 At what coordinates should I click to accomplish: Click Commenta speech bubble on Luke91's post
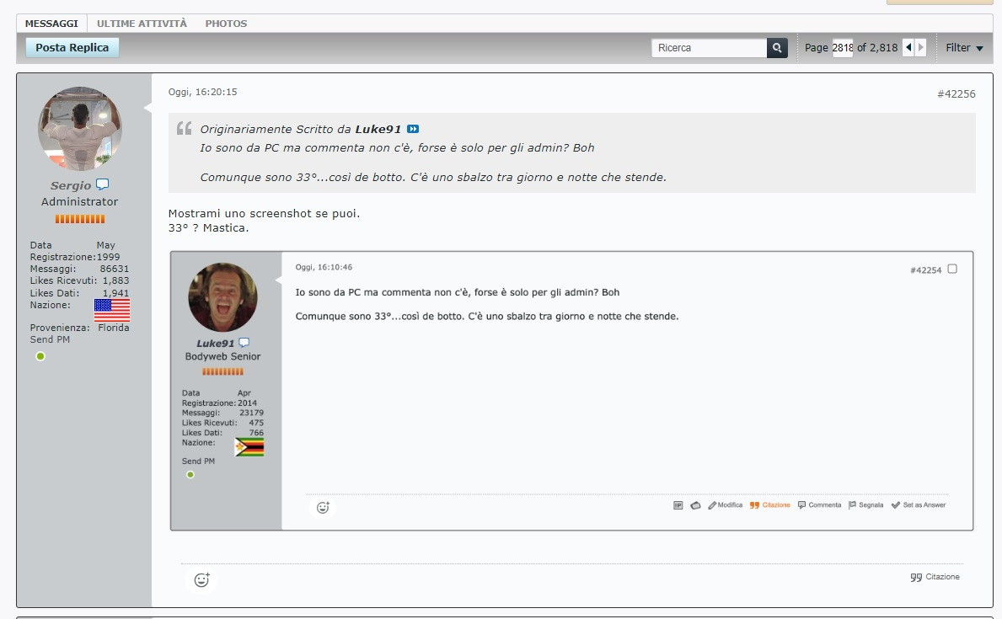(819, 505)
